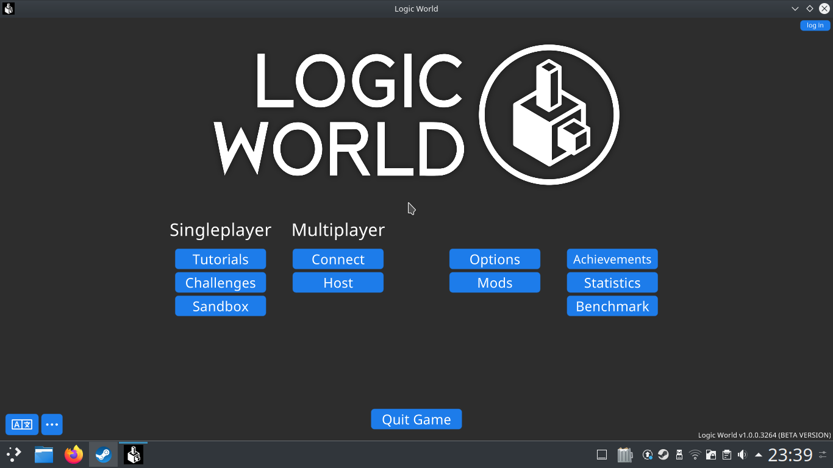This screenshot has width=833, height=468.
Task: Click the 23:39 clock
Action: point(790,455)
